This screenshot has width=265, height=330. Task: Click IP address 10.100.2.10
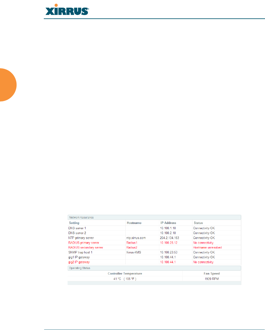coord(168,233)
